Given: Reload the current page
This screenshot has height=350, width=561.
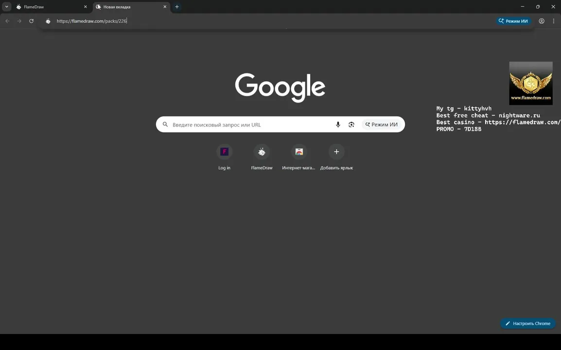Looking at the screenshot, I should click(32, 21).
